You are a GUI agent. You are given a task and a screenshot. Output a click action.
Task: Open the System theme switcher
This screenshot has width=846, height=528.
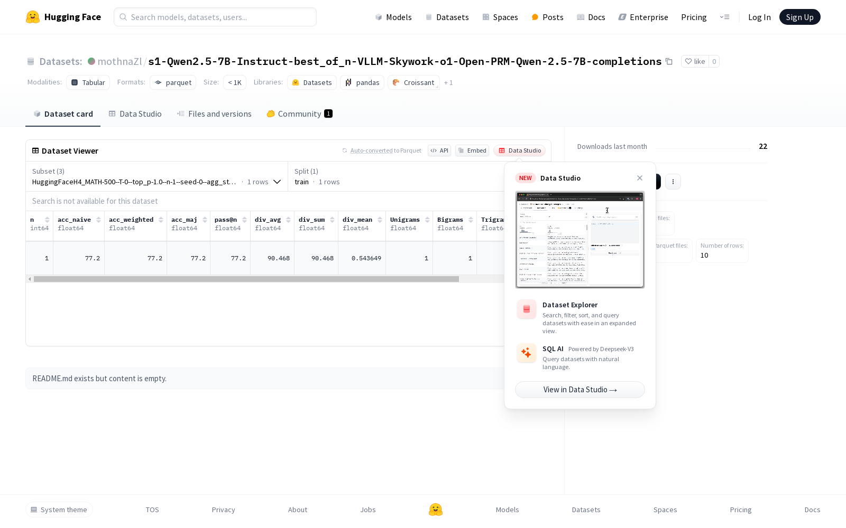click(59, 510)
